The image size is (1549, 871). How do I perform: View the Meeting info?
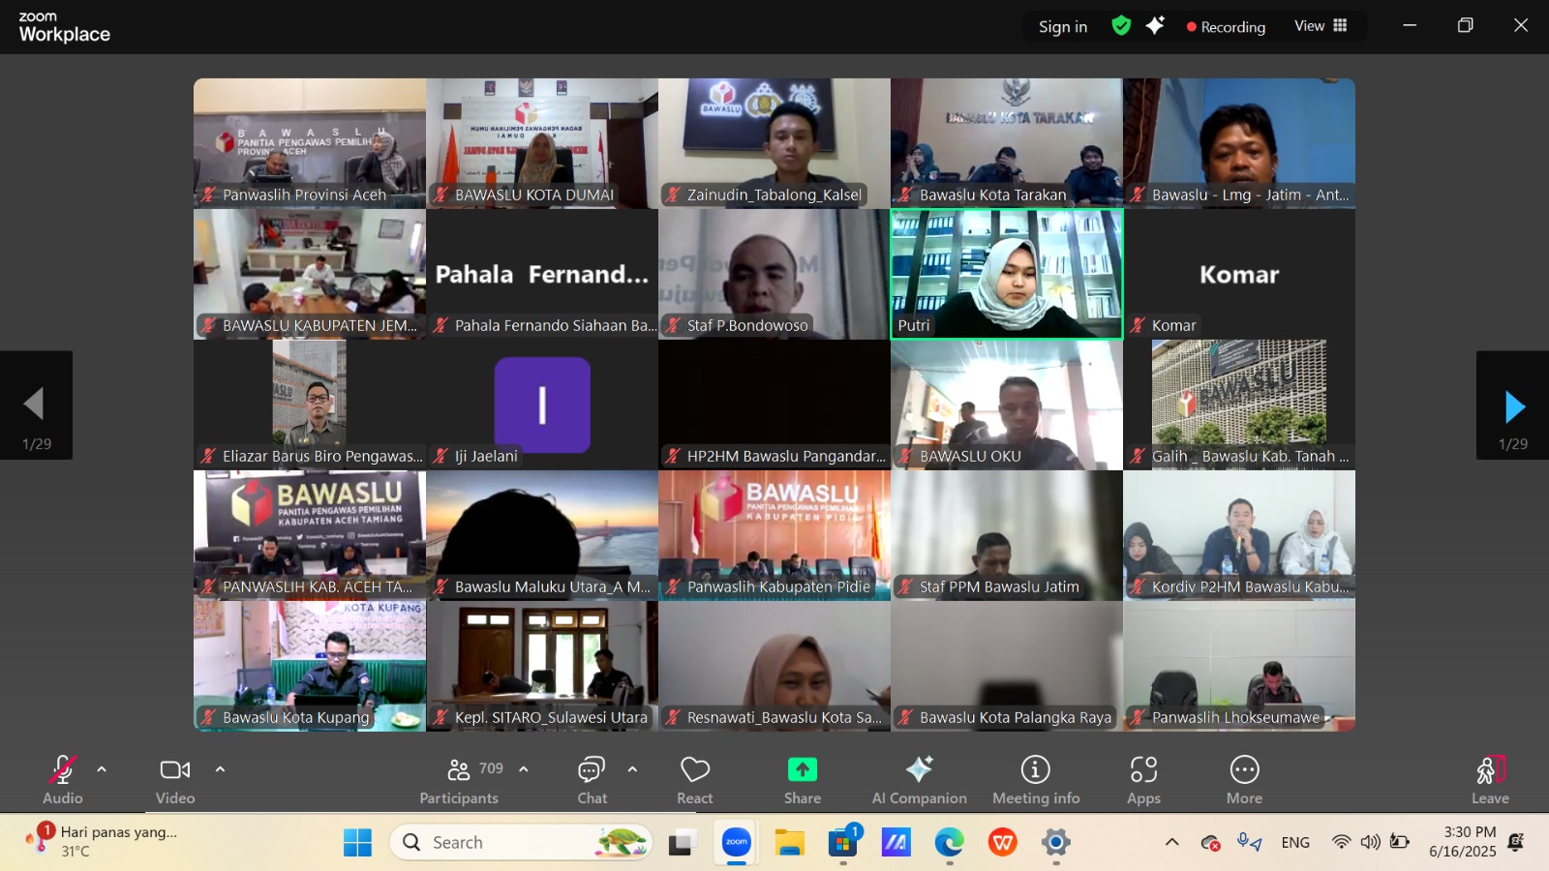1035,779
